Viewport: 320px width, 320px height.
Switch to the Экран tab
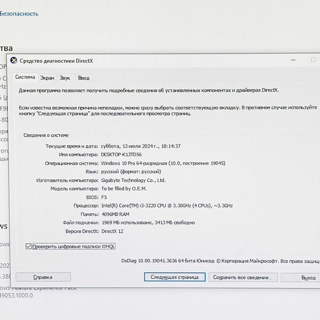47,78
